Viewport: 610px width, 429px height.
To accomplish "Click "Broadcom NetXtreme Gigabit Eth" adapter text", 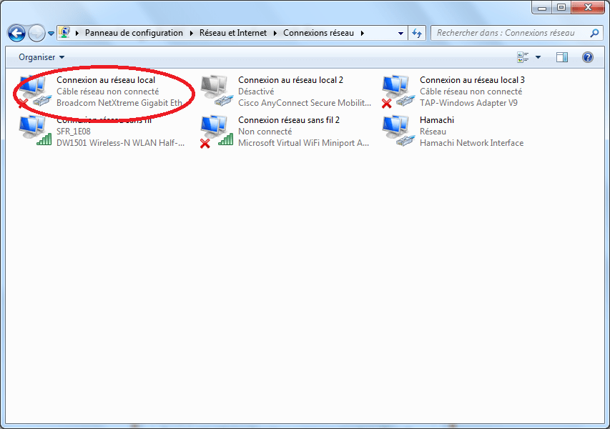I will [x=119, y=103].
